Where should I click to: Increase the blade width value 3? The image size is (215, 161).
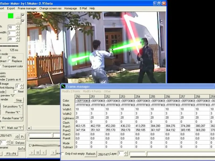pos(18,32)
